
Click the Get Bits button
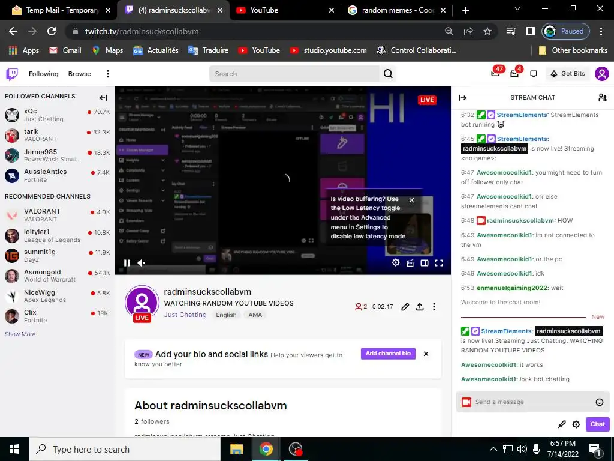point(568,74)
